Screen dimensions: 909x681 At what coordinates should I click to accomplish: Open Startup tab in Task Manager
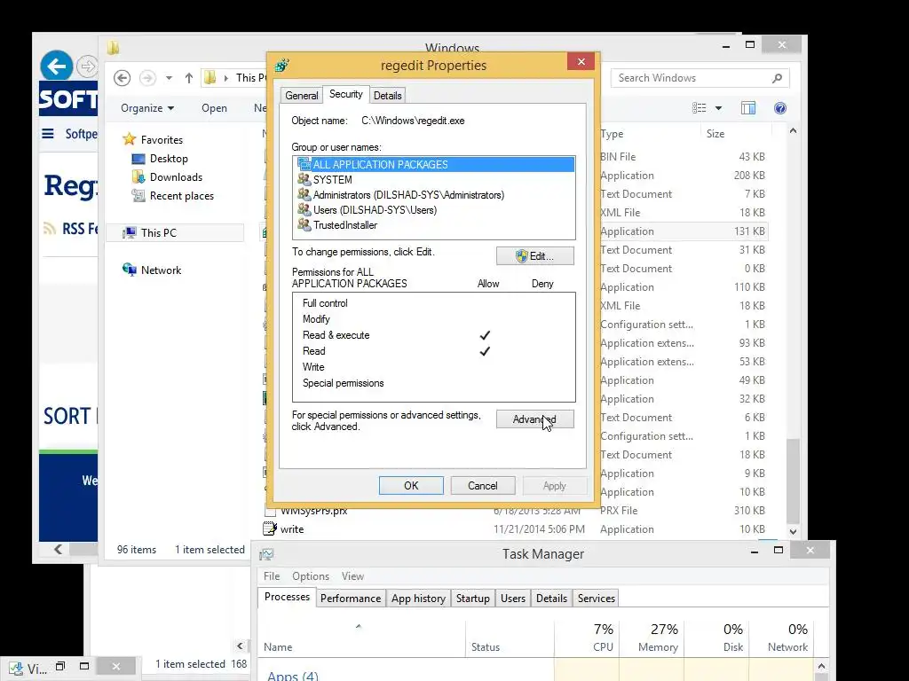click(x=472, y=599)
